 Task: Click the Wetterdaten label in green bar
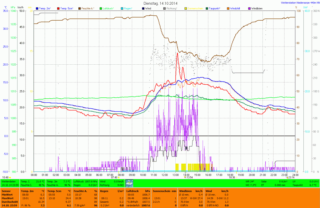(x=8, y=181)
